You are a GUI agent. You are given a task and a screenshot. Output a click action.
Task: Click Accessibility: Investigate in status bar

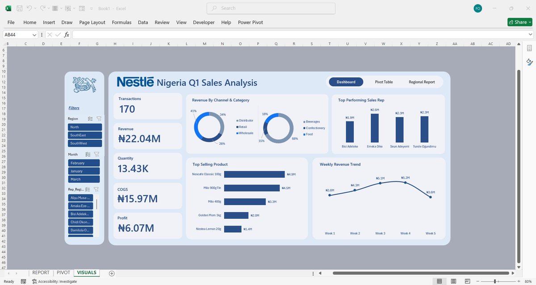tap(54, 281)
